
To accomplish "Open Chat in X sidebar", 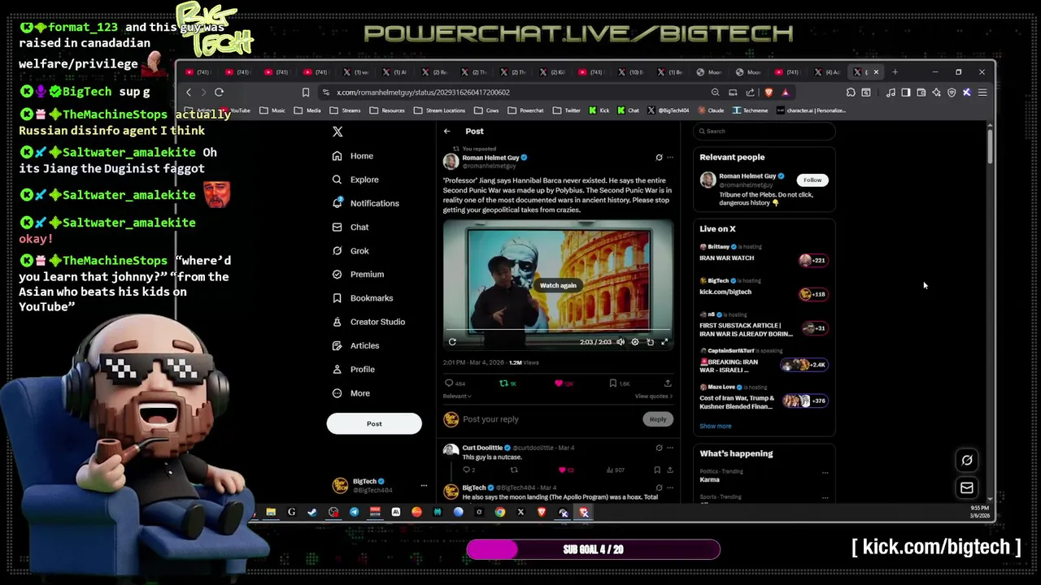I will (x=351, y=227).
